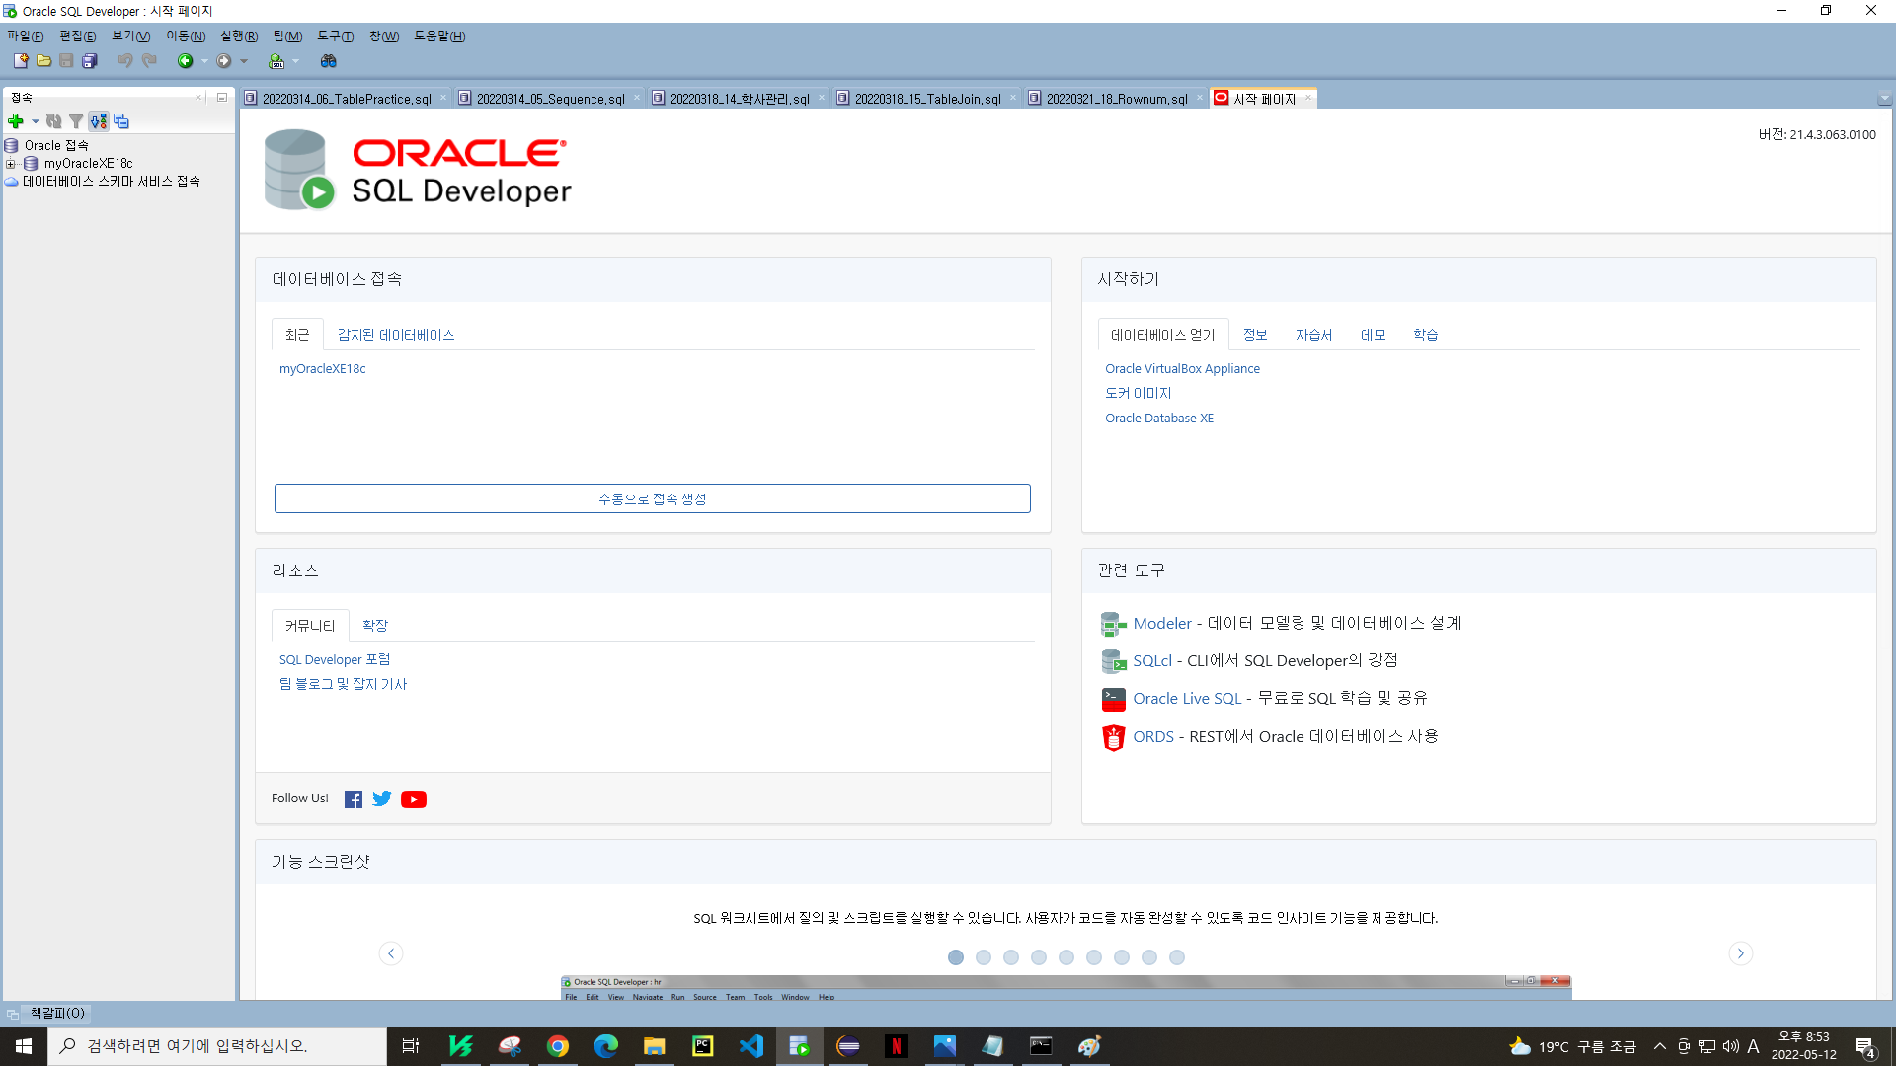Select the third carousel dot indicator

click(1011, 957)
